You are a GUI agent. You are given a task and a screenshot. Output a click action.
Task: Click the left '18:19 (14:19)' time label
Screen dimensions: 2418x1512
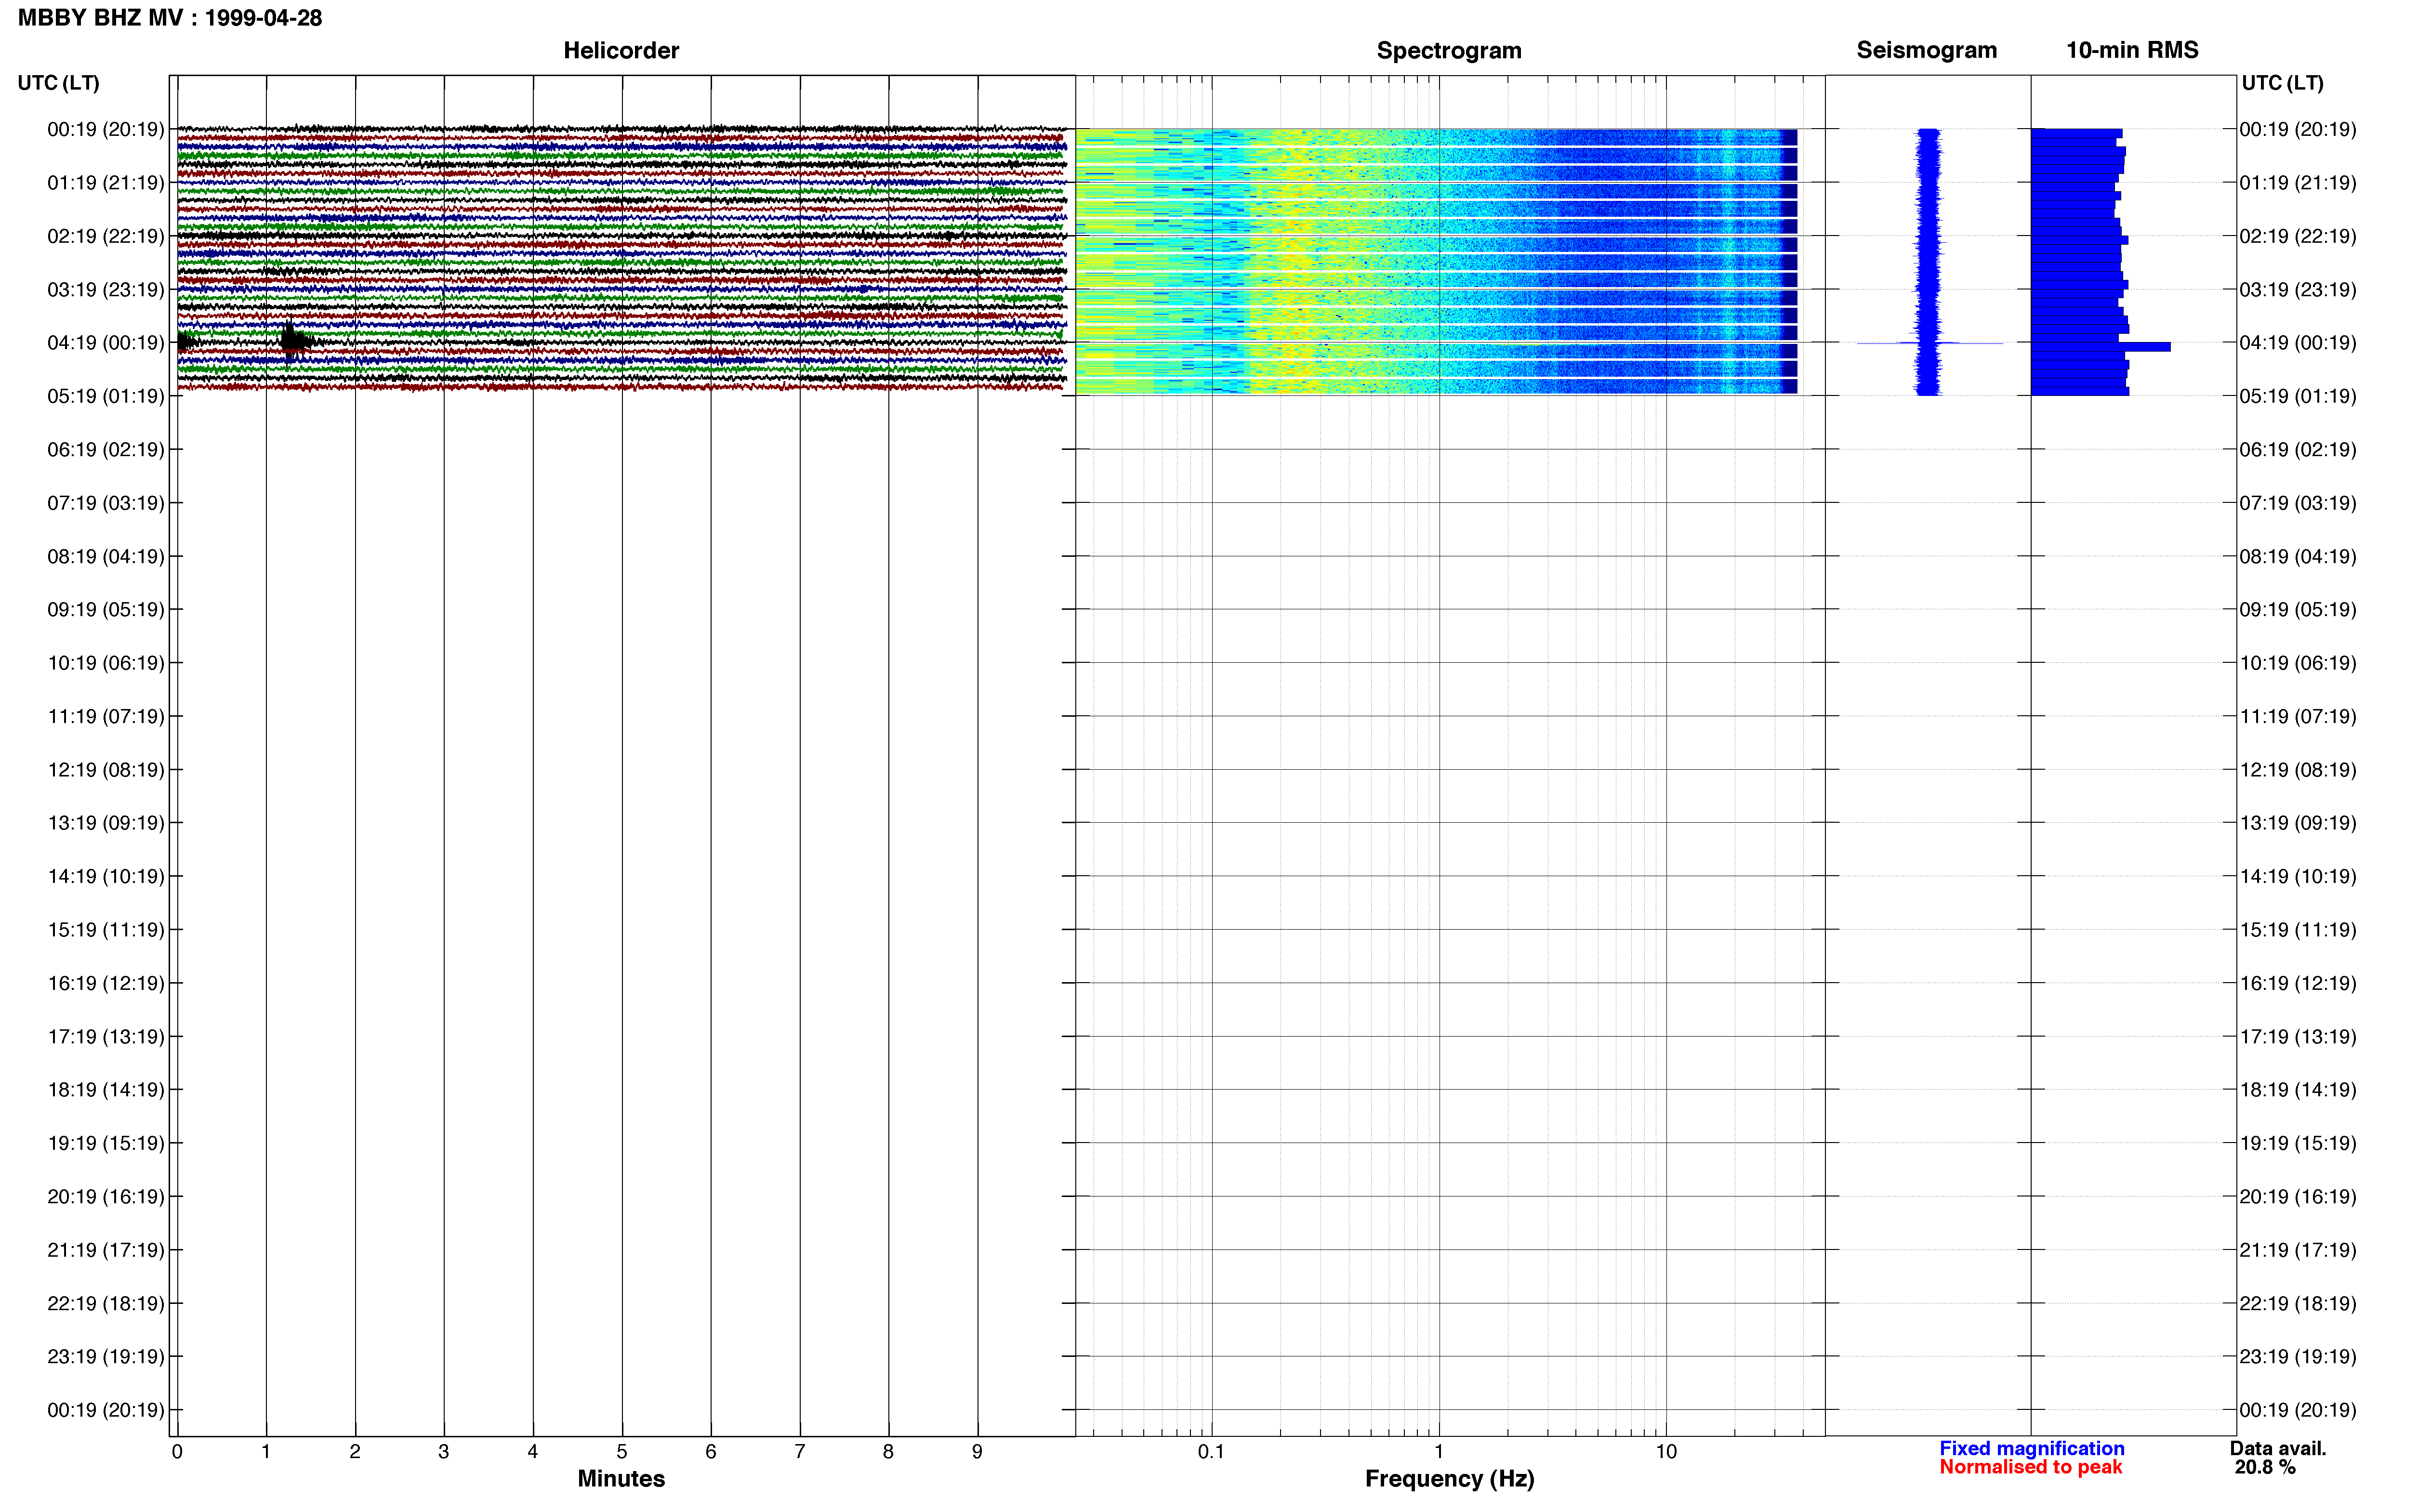click(106, 1090)
